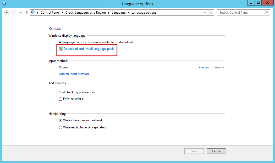Add an input method

[74, 74]
